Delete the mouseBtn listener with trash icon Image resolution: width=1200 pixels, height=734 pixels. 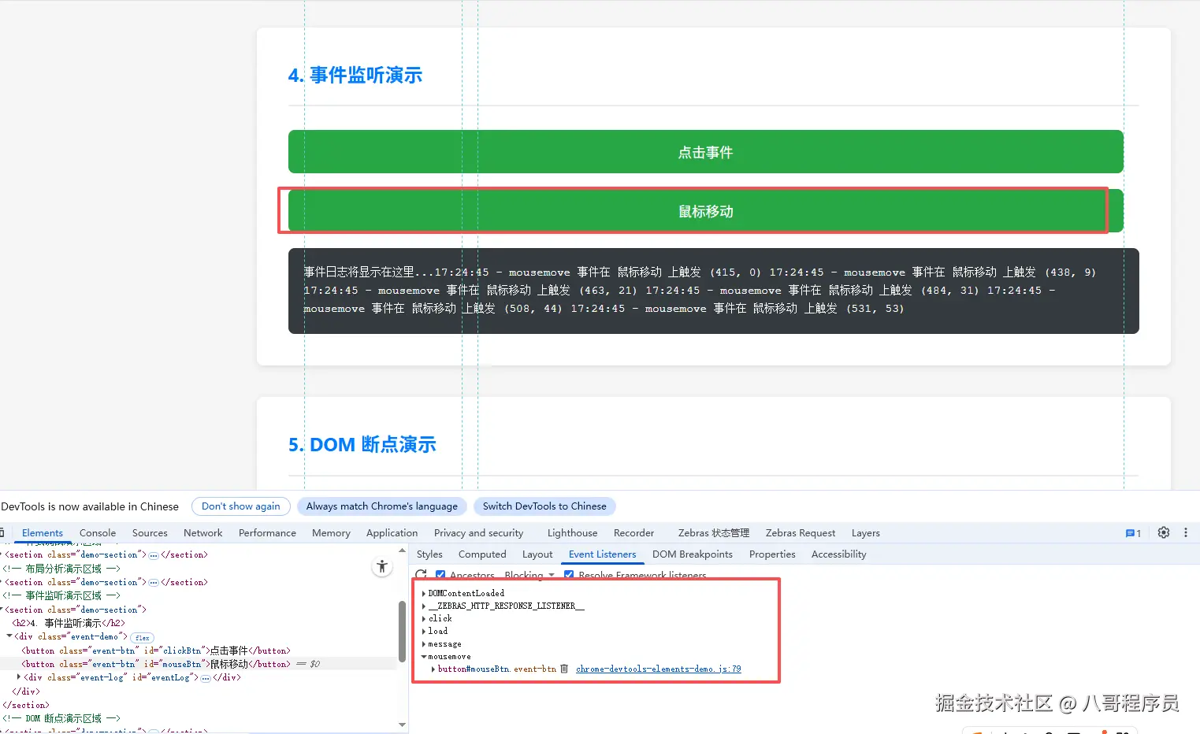pos(564,669)
